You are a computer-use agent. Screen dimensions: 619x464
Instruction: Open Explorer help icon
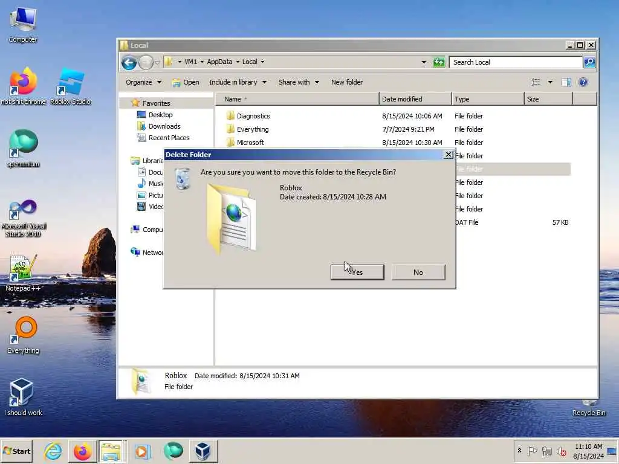pyautogui.click(x=583, y=82)
